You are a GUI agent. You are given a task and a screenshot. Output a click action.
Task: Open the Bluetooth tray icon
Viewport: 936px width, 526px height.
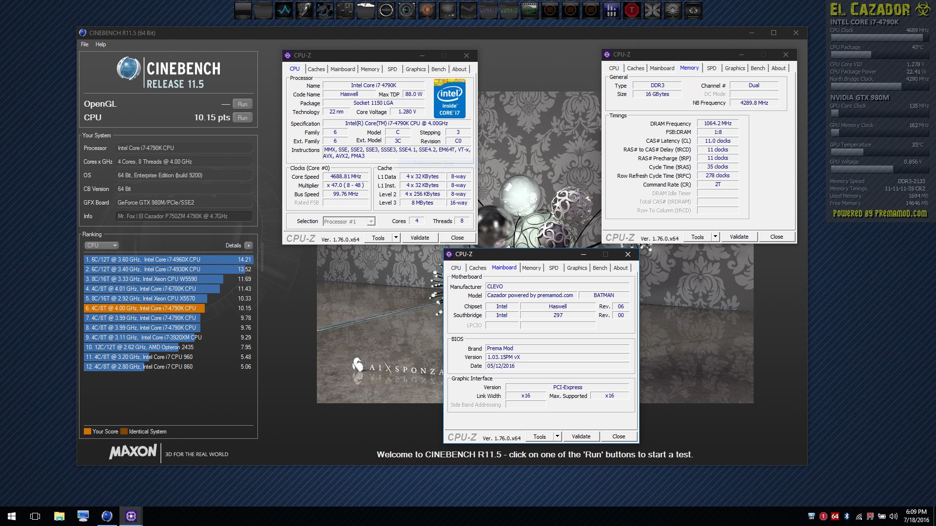pyautogui.click(x=847, y=516)
